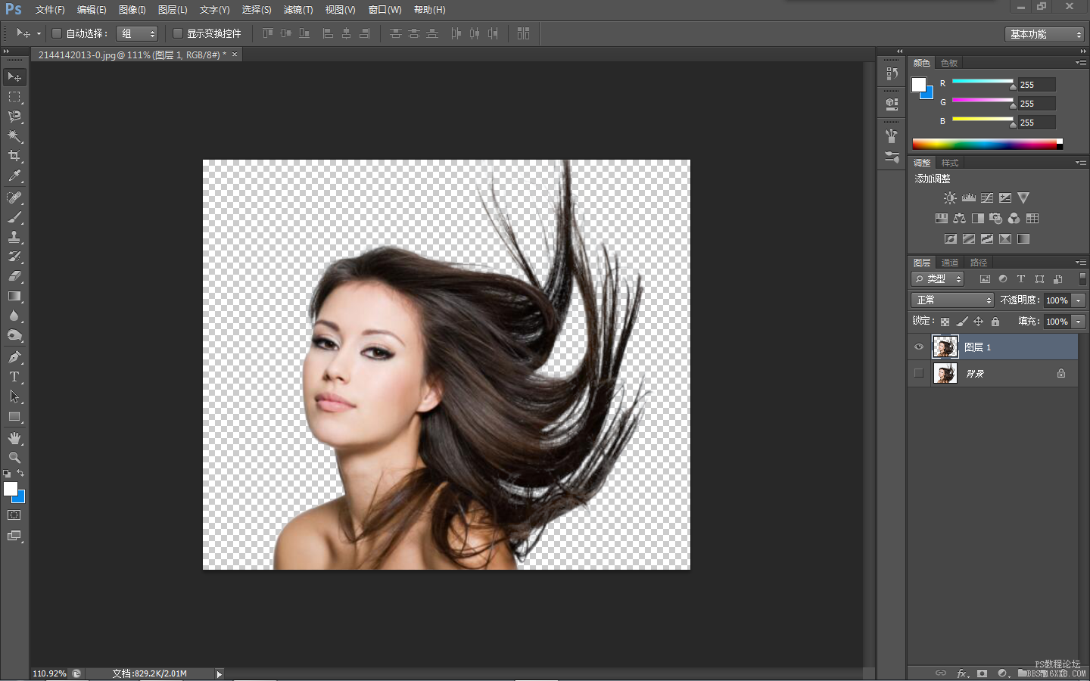This screenshot has width=1090, height=681.
Task: Select the Path Selection tool
Action: [14, 396]
